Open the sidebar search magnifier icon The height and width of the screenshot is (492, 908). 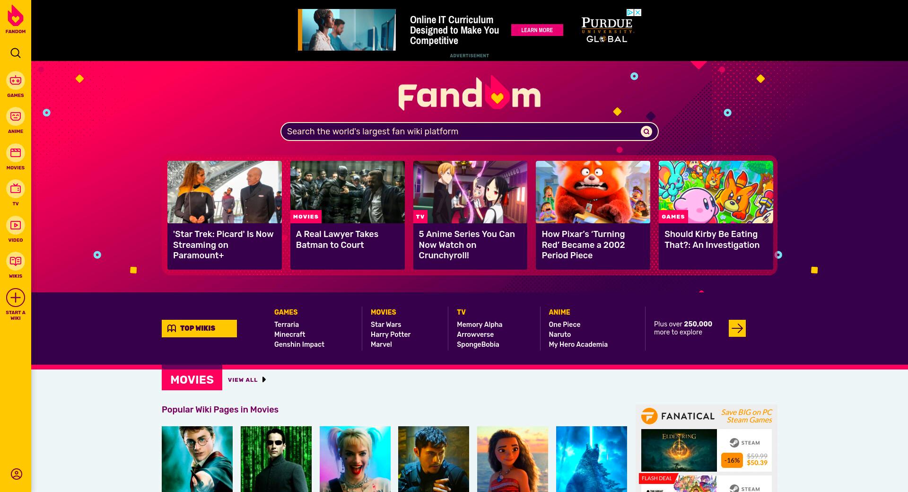point(16,53)
